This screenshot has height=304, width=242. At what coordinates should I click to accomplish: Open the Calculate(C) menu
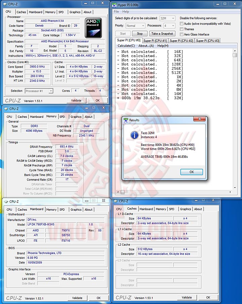[126, 46]
